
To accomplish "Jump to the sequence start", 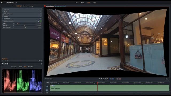I will pos(99,79).
